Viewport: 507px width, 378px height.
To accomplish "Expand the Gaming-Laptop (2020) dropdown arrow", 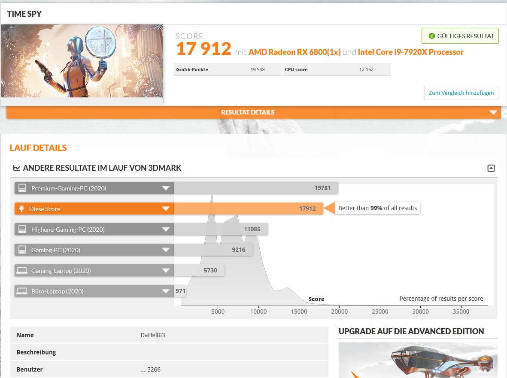I will (166, 270).
